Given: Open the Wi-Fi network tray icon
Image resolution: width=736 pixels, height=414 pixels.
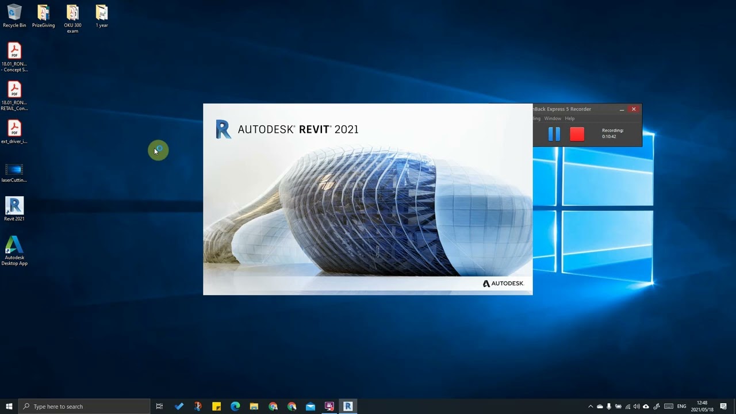Looking at the screenshot, I should coord(627,407).
